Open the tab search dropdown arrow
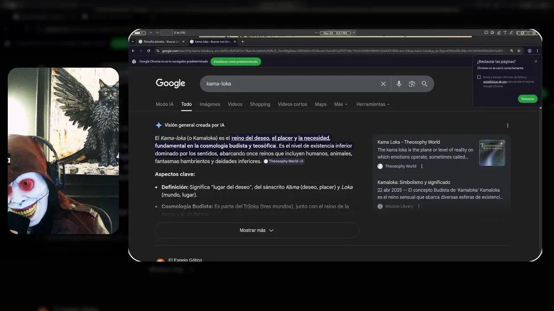The image size is (554, 311). point(132,41)
